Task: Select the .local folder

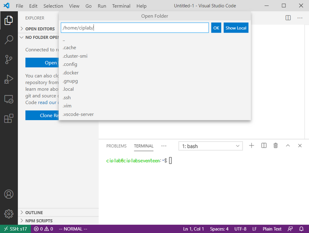Action: tap(154, 89)
